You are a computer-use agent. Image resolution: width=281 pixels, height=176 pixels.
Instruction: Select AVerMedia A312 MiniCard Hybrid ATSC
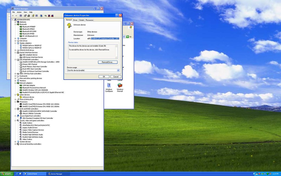tap(36, 125)
